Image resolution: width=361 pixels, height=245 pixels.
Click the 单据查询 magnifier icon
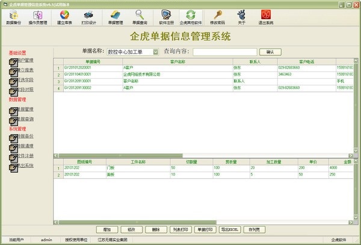140,17
